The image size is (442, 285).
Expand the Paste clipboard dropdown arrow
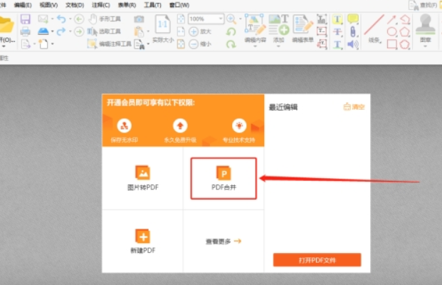coord(148,31)
